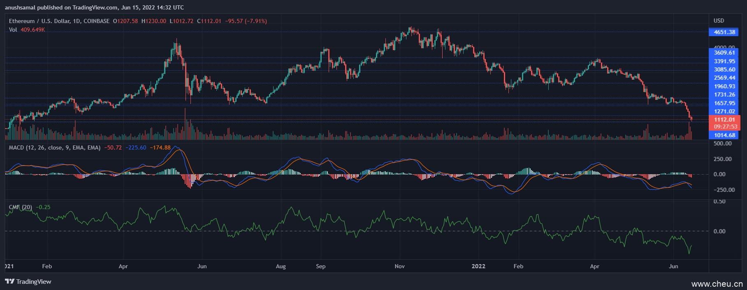The image size is (747, 290).
Task: Click the 1D interval in chart title
Action: tap(77, 21)
